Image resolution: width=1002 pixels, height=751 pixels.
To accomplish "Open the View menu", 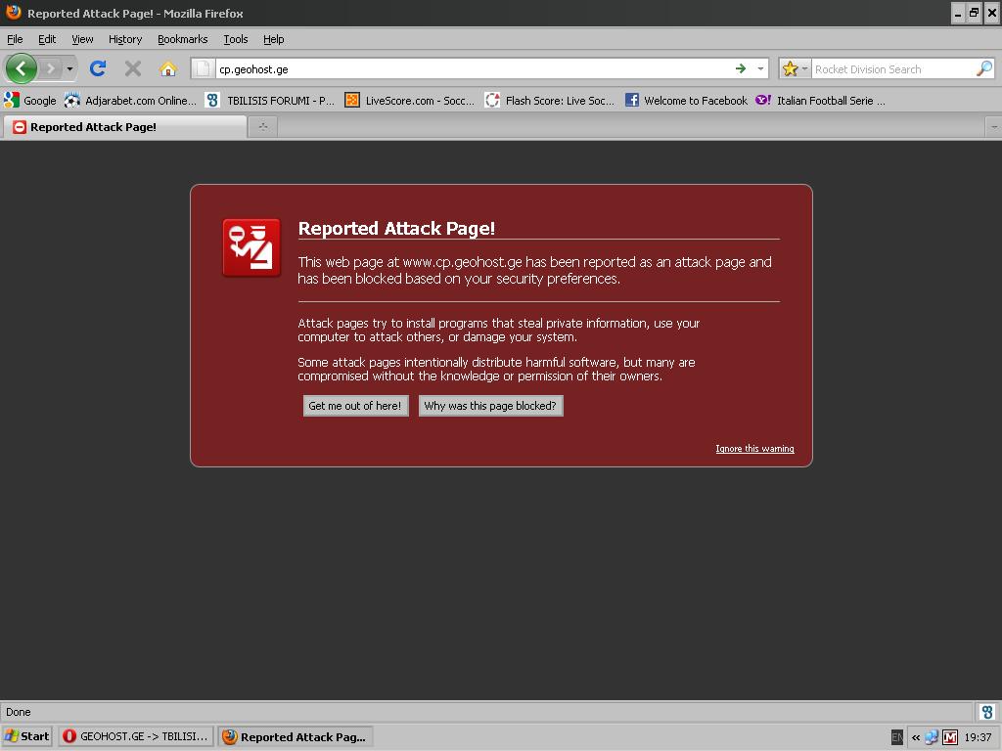I will point(82,39).
